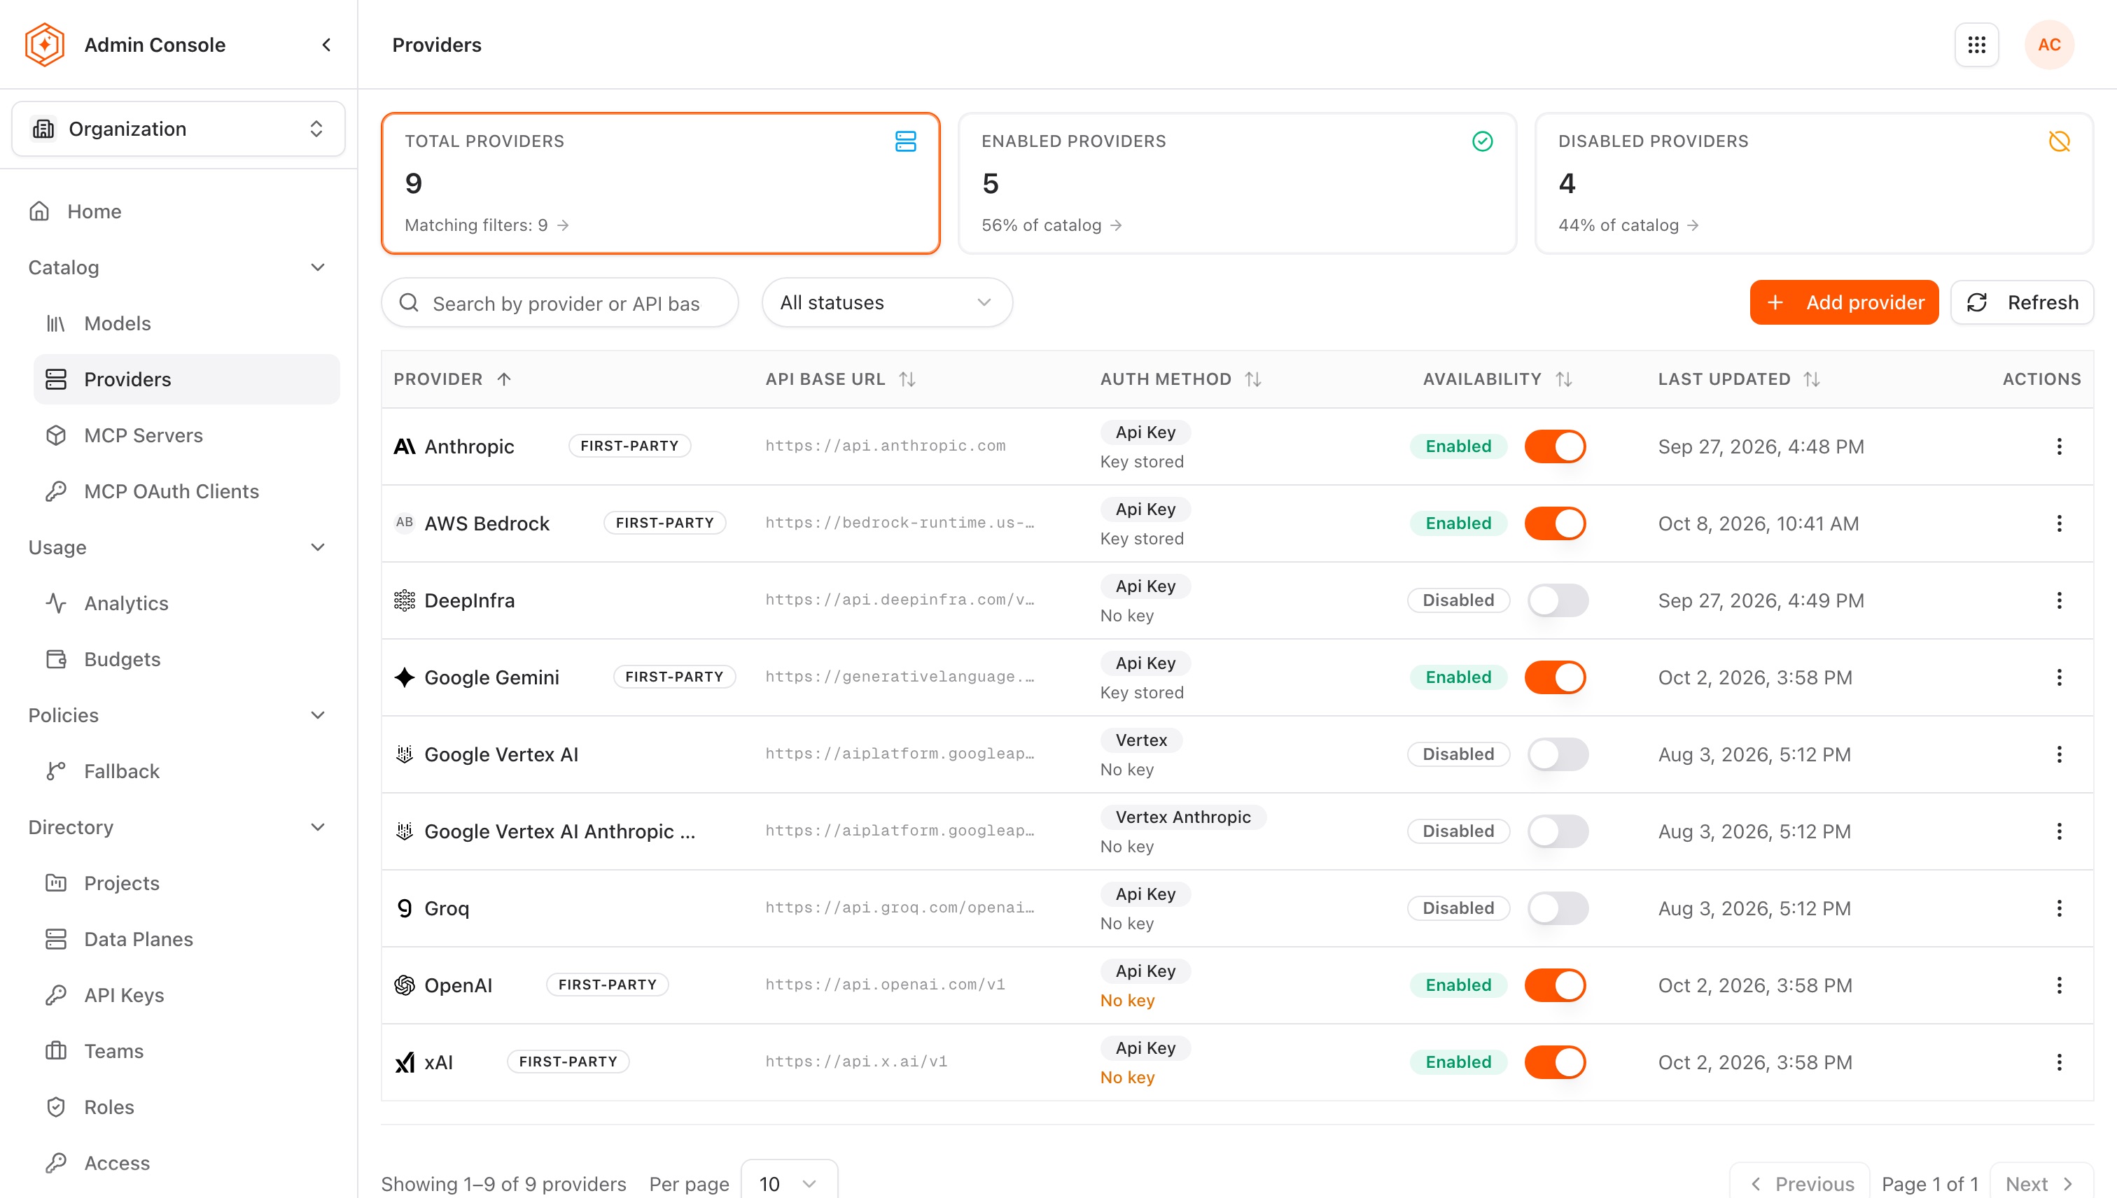The image size is (2117, 1198).
Task: Open the apps grid icon in header
Action: [1976, 44]
